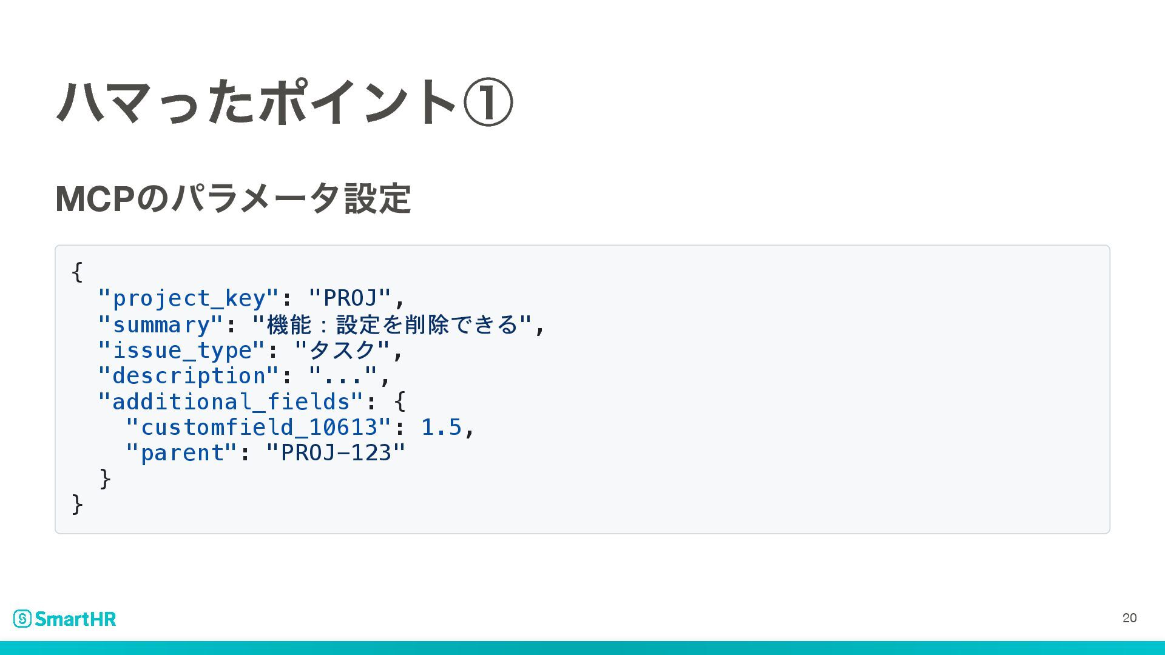The image size is (1165, 655).
Task: Click the MCPのパラメータ設定 subheading
Action: click(233, 198)
